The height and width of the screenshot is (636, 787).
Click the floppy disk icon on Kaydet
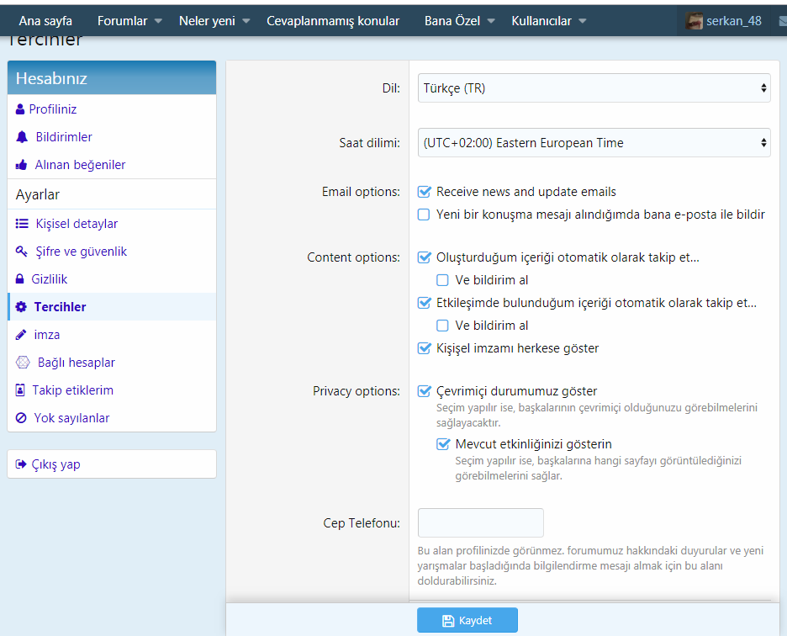click(447, 621)
